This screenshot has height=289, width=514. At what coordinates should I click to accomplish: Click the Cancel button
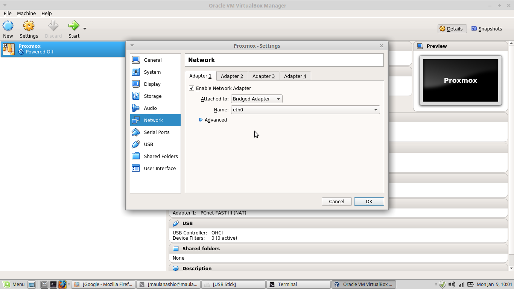(x=336, y=201)
